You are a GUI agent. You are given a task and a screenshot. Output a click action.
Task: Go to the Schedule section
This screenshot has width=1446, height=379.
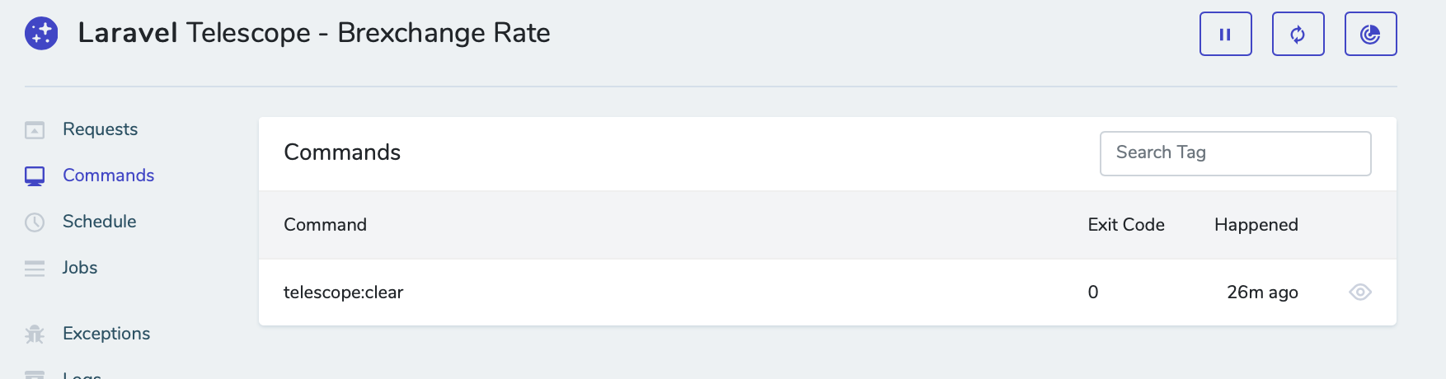[x=99, y=222]
